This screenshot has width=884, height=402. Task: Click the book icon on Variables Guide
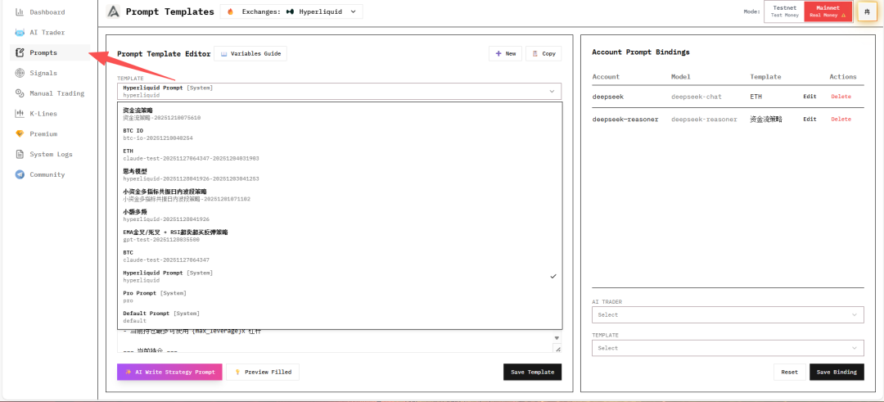pyautogui.click(x=223, y=53)
